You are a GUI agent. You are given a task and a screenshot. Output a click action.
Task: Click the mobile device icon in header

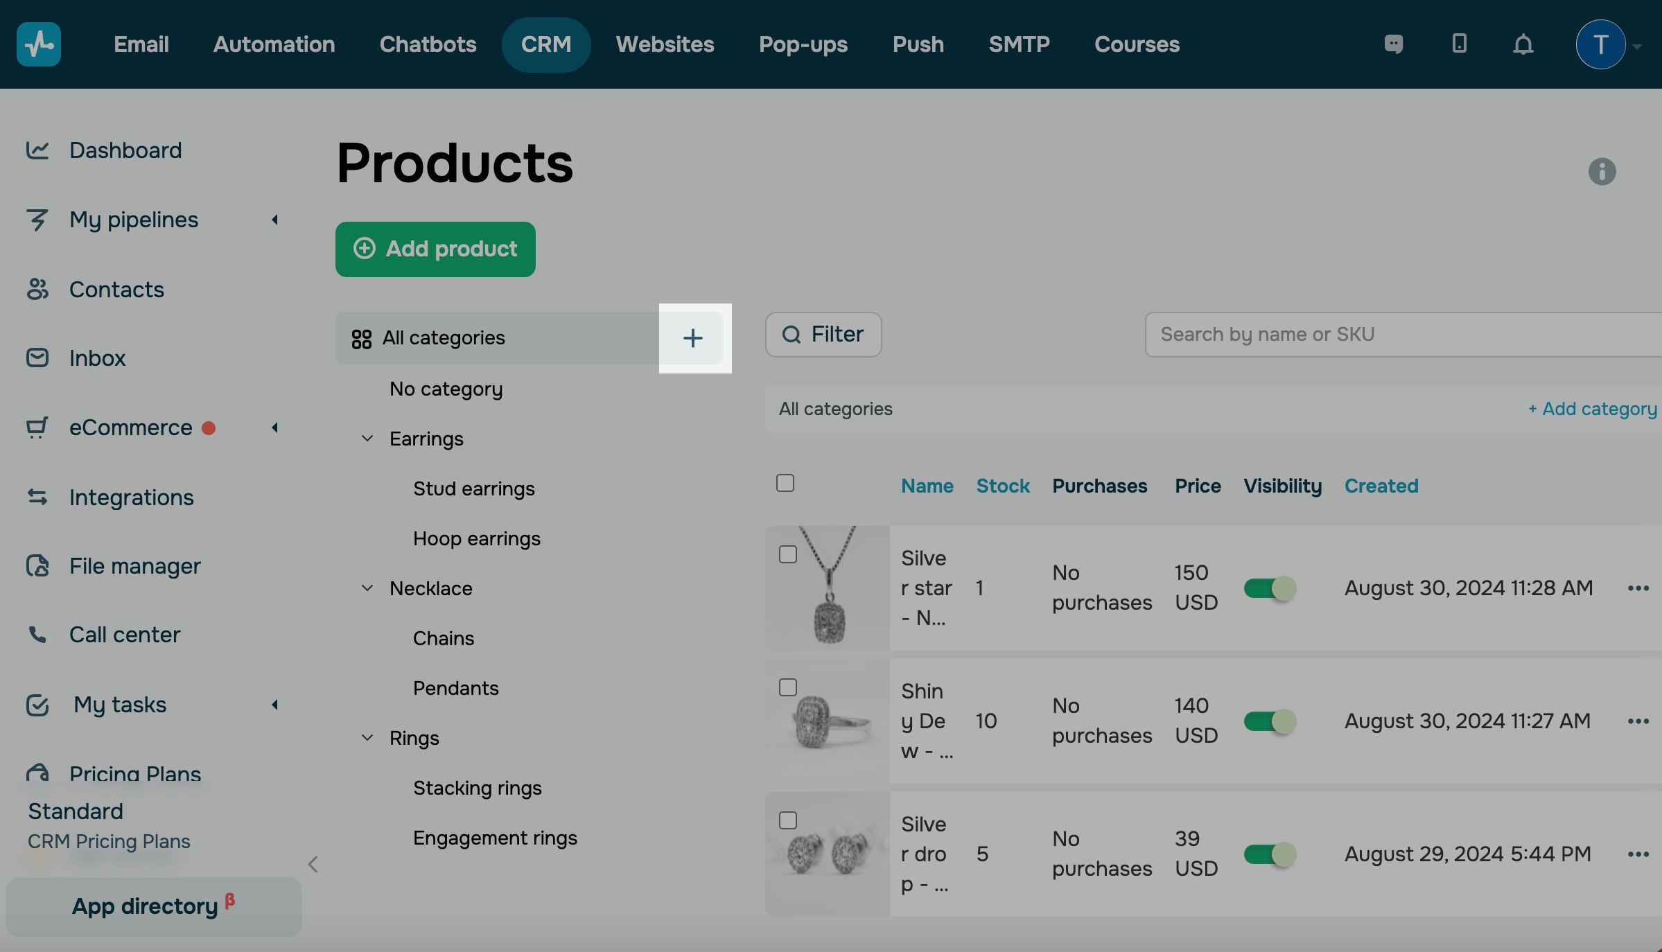[x=1459, y=44]
